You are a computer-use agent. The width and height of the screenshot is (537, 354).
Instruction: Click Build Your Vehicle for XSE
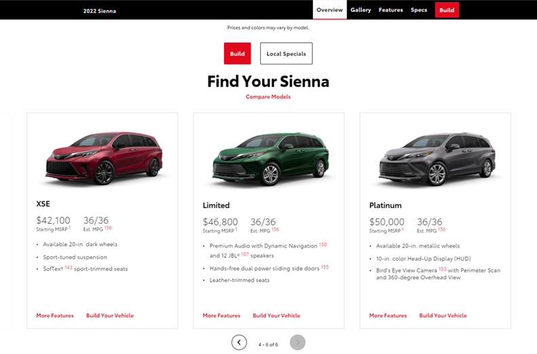click(x=110, y=315)
